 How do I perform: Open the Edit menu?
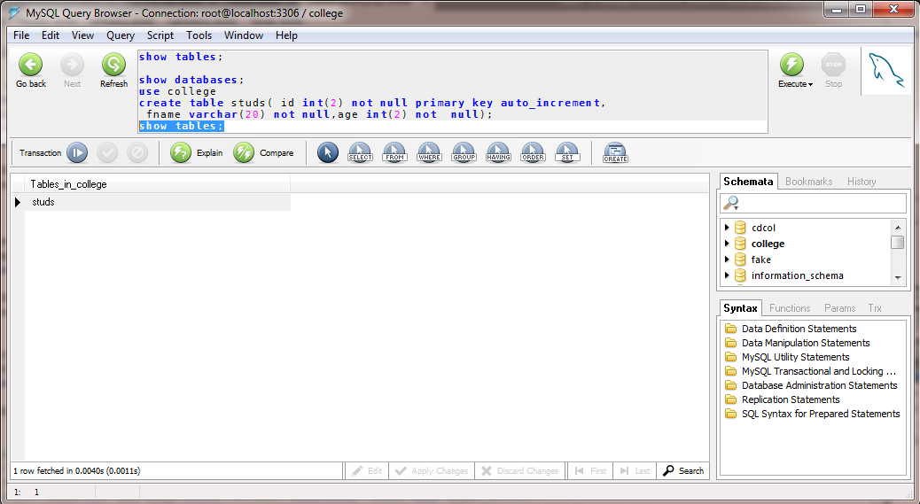51,35
